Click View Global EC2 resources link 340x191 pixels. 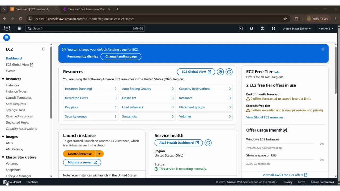coord(265,117)
